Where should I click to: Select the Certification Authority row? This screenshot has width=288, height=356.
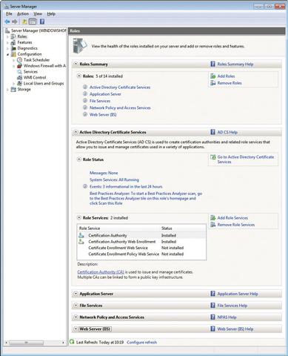pyautogui.click(x=141, y=235)
